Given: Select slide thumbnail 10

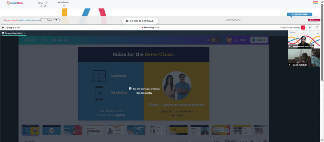Looking at the screenshot, I should 221,130.
